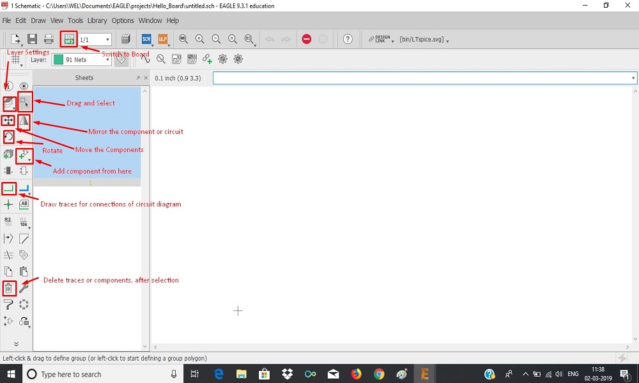Select the Paste clipboard tool
This screenshot has width=639, height=383.
coord(24,271)
